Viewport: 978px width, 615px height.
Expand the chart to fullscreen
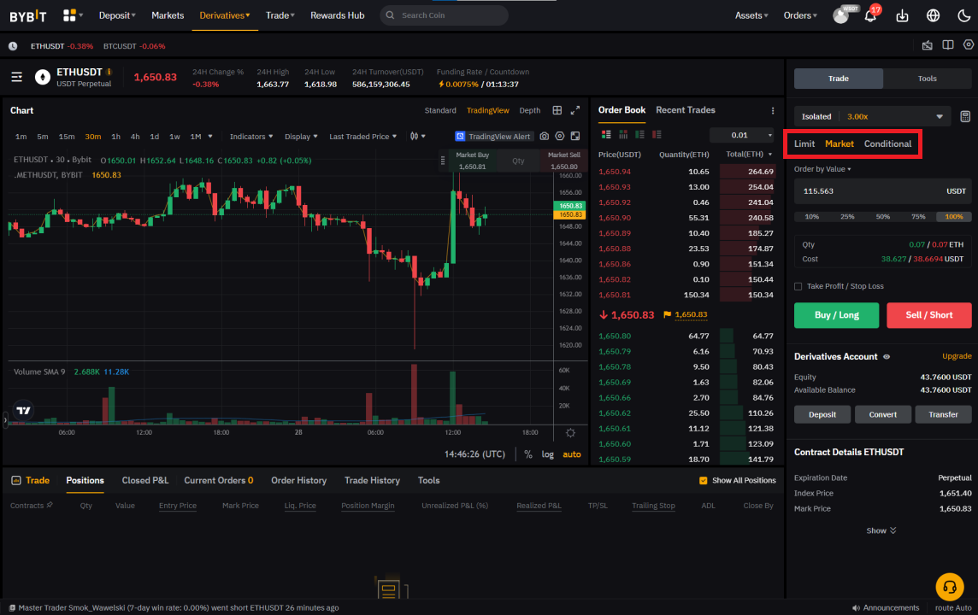pos(575,110)
